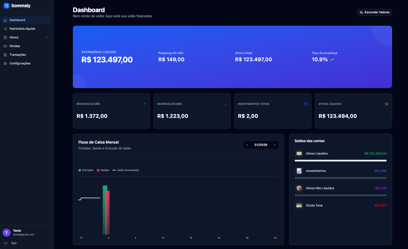Screen dimensions: 408x249
Task: Toggle the Entradas legend in the chart
Action: tap(86, 170)
